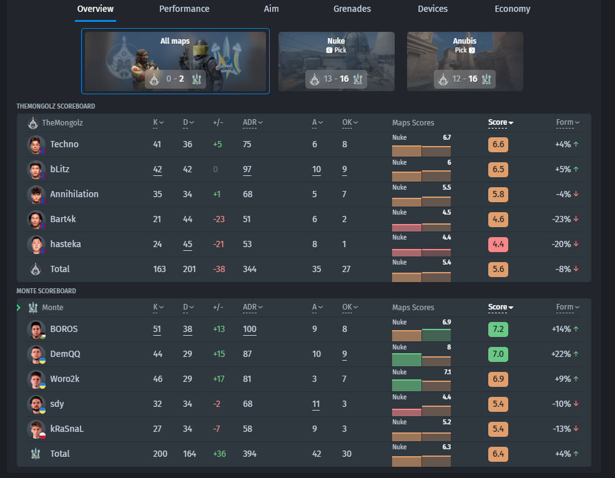
Task: Click hasteka's red 4.4 score badge
Action: point(498,244)
